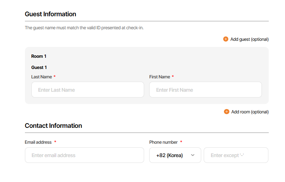The height and width of the screenshot is (182, 285).
Task: Open the +82 (Korea) country code dropdown
Action: (175, 155)
